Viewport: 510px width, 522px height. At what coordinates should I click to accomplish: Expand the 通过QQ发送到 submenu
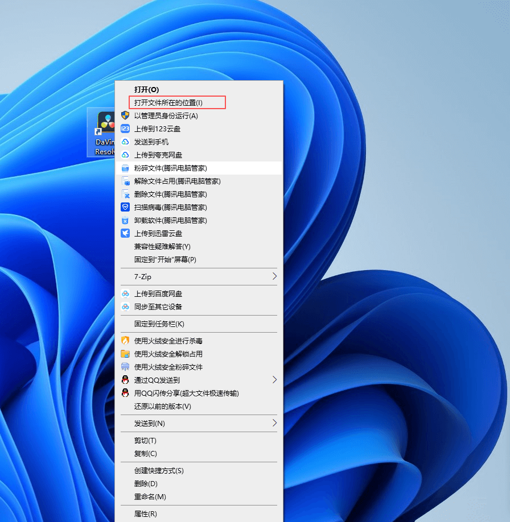[x=274, y=380]
